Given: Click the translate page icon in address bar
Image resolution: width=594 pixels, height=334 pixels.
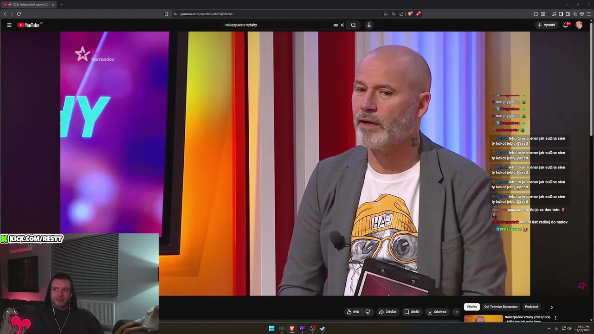Looking at the screenshot, I should point(394,14).
